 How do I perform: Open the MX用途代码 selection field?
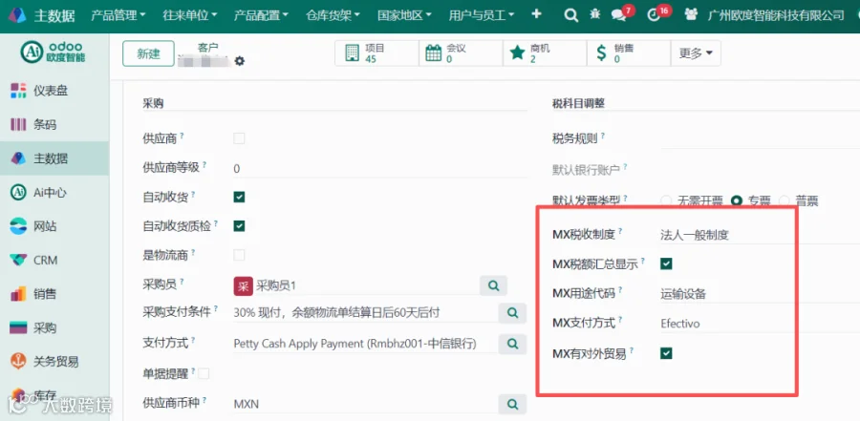(x=760, y=294)
